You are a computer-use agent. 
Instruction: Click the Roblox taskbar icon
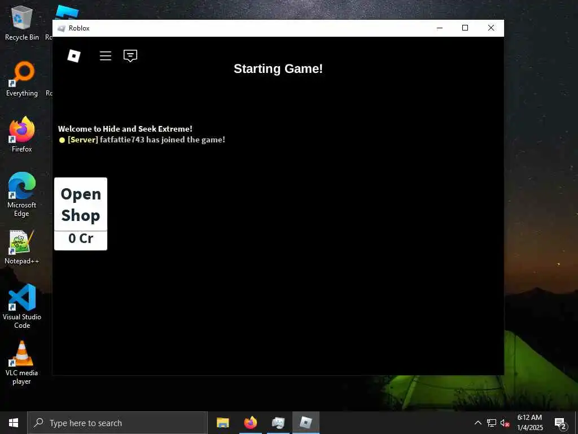tap(306, 423)
